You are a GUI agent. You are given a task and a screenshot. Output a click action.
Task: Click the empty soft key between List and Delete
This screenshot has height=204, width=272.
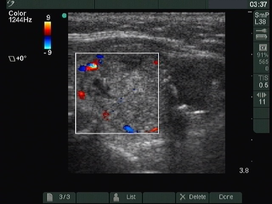[x=159, y=197]
